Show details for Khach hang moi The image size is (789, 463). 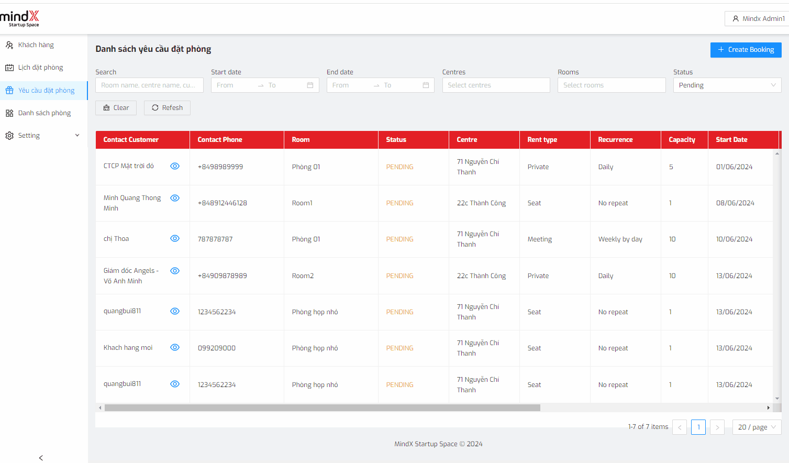(x=175, y=347)
